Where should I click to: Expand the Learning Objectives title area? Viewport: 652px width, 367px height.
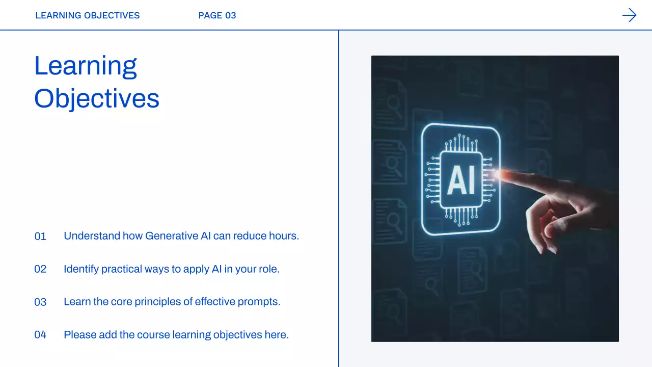tap(97, 82)
